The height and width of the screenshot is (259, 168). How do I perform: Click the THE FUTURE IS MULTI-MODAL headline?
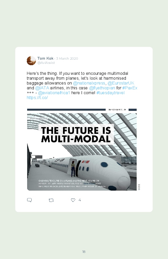[x=76, y=134]
